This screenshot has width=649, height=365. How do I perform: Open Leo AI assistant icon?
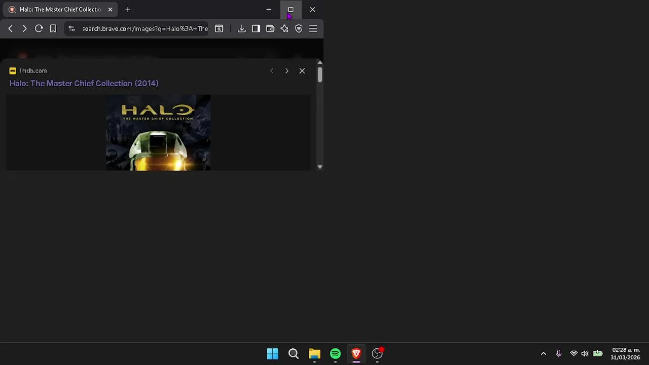(x=284, y=29)
